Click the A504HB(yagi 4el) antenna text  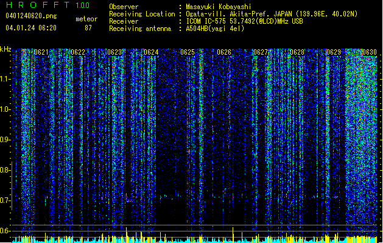click(x=215, y=29)
